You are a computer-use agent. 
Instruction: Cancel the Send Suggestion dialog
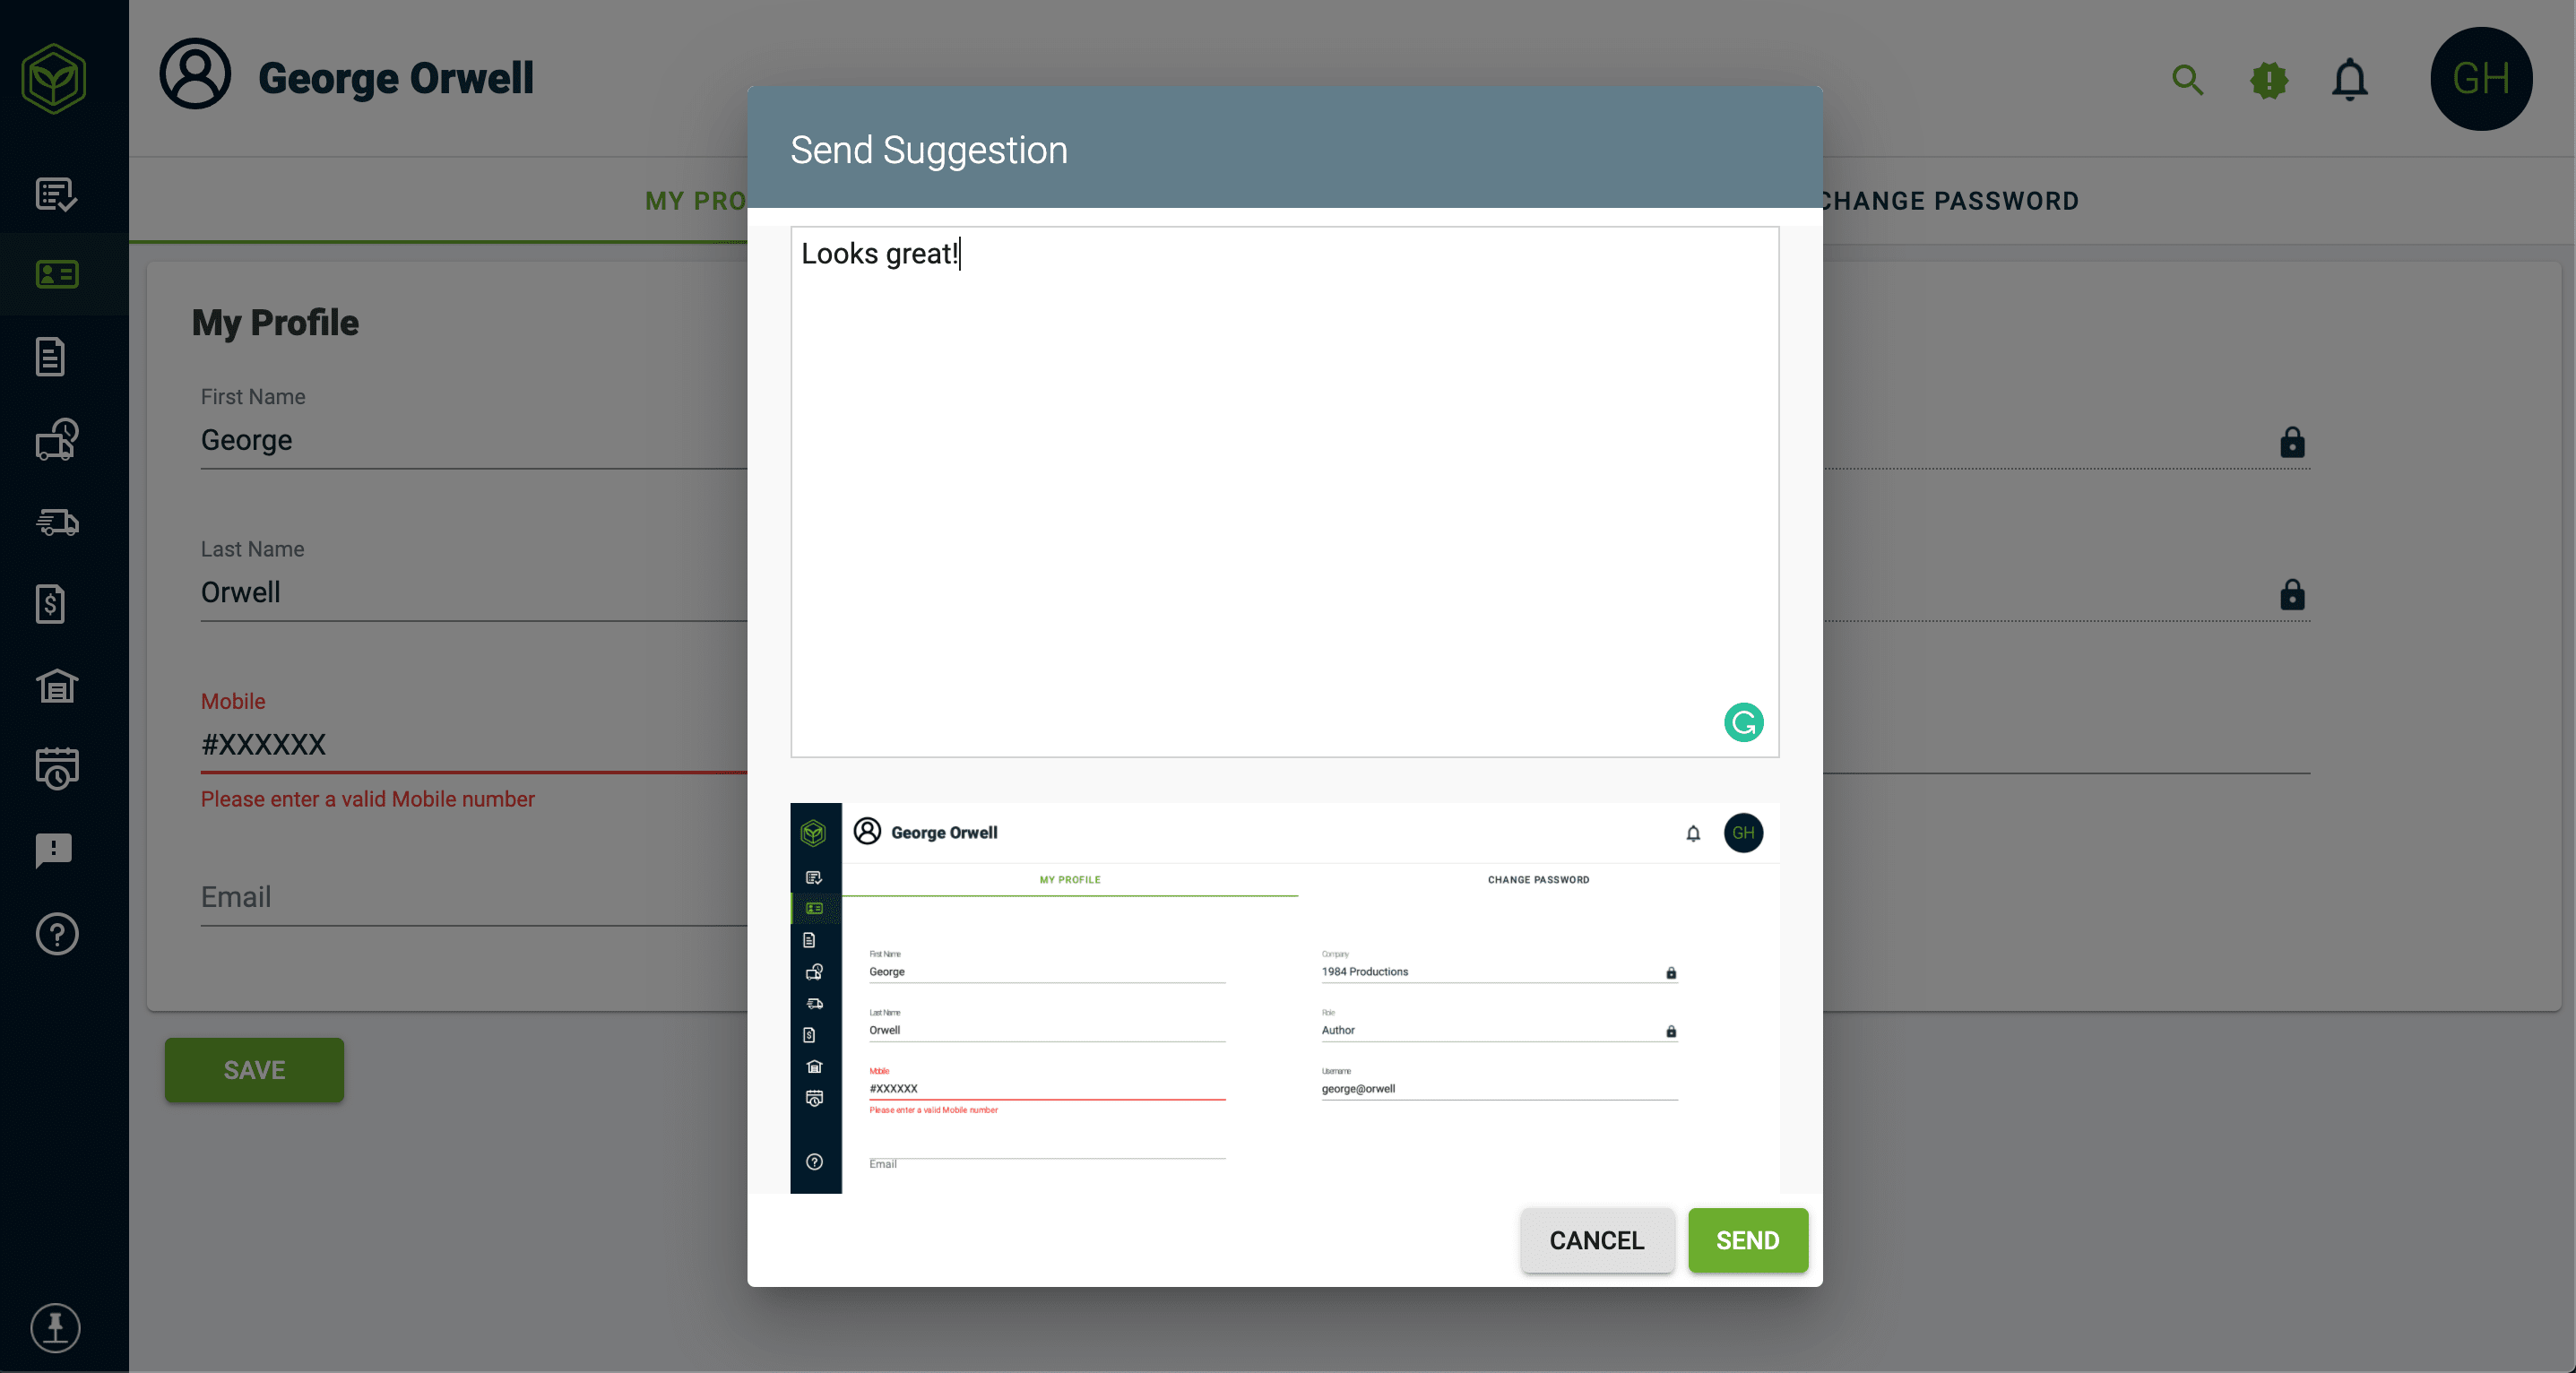tap(1596, 1240)
